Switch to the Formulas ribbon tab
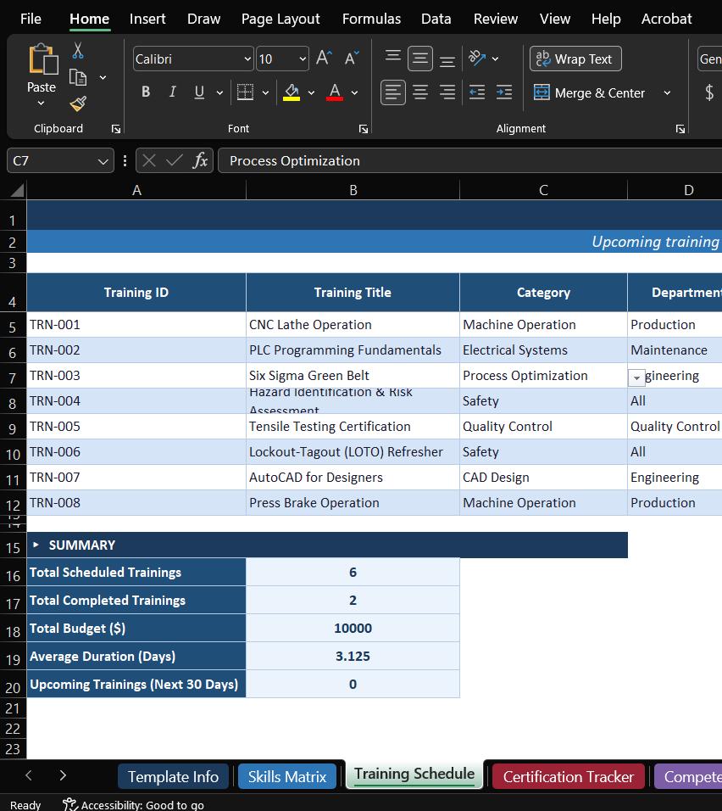This screenshot has width=722, height=811. click(x=371, y=19)
